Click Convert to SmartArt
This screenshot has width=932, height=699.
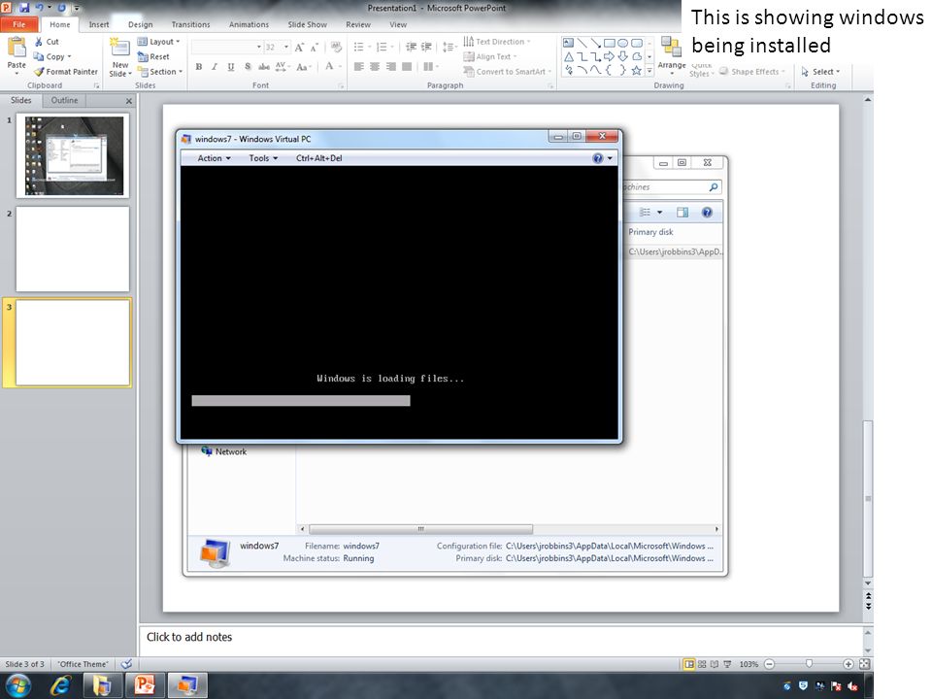(x=508, y=71)
